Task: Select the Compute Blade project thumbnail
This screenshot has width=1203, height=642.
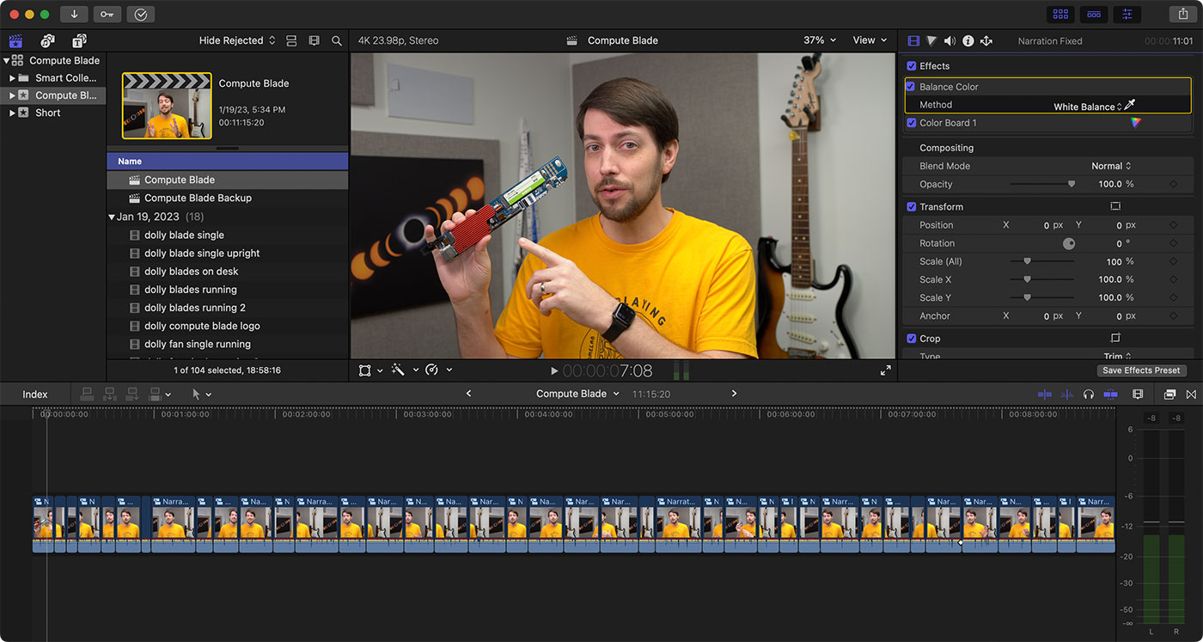Action: click(x=167, y=106)
